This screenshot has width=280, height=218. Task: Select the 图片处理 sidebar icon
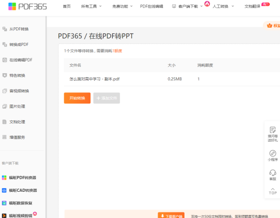[x=5, y=106]
